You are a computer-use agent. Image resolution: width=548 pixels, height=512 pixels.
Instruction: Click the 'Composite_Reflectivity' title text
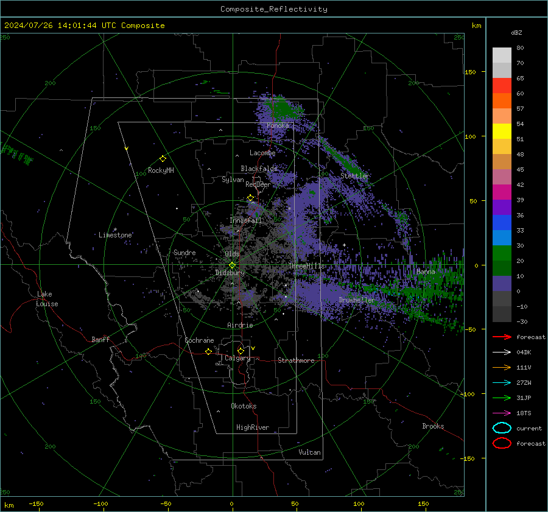click(274, 9)
